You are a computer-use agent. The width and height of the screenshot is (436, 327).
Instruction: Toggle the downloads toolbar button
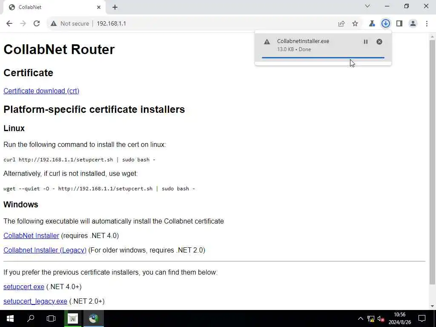(386, 24)
